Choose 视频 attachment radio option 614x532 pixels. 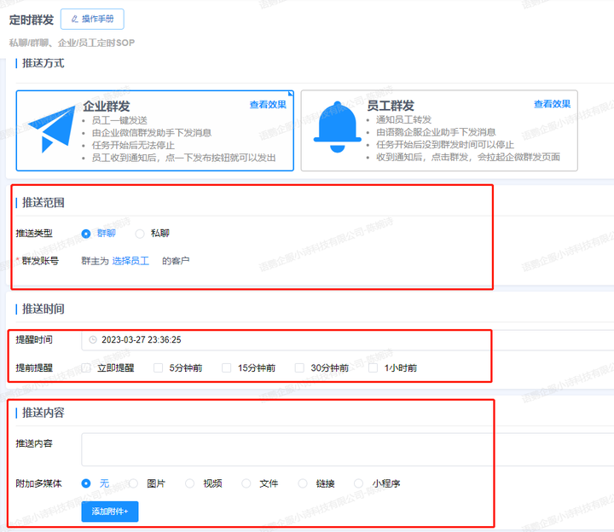(x=190, y=483)
